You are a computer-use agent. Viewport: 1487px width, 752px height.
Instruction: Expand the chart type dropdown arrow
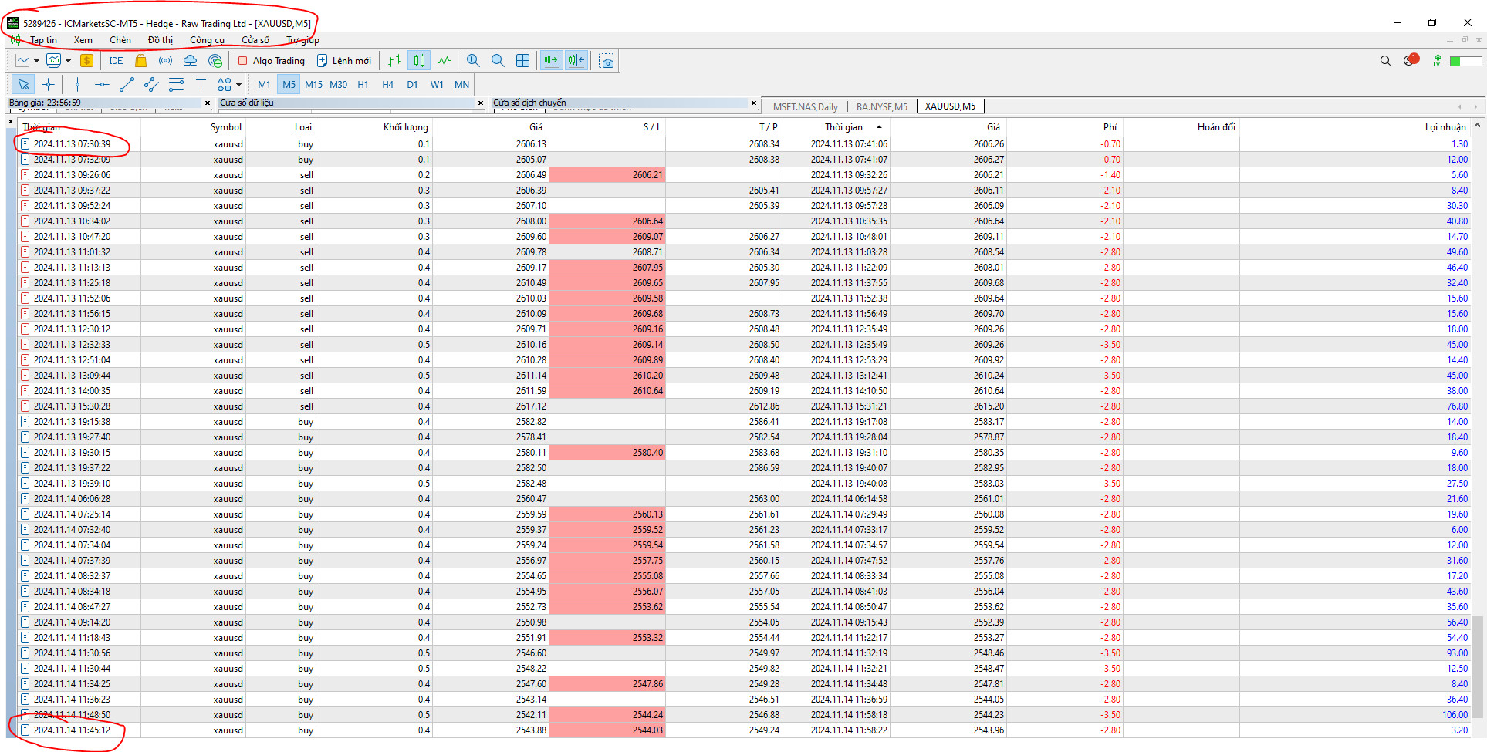point(36,61)
